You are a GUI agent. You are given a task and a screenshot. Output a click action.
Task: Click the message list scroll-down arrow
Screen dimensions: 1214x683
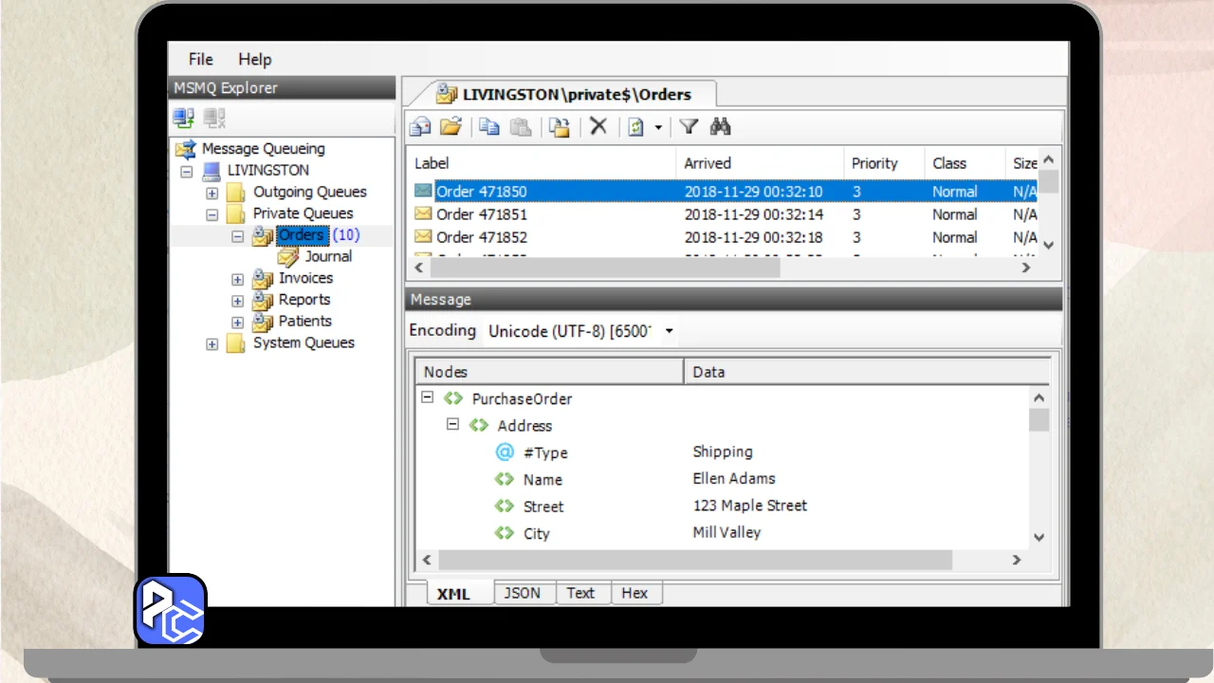1048,245
